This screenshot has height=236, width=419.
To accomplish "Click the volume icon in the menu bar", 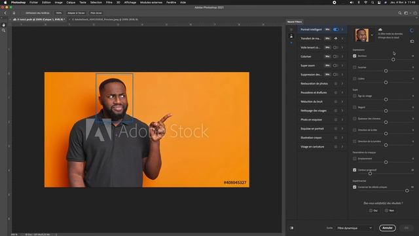I will [352, 3].
